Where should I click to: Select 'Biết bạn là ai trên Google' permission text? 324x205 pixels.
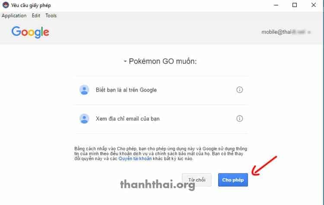click(126, 90)
